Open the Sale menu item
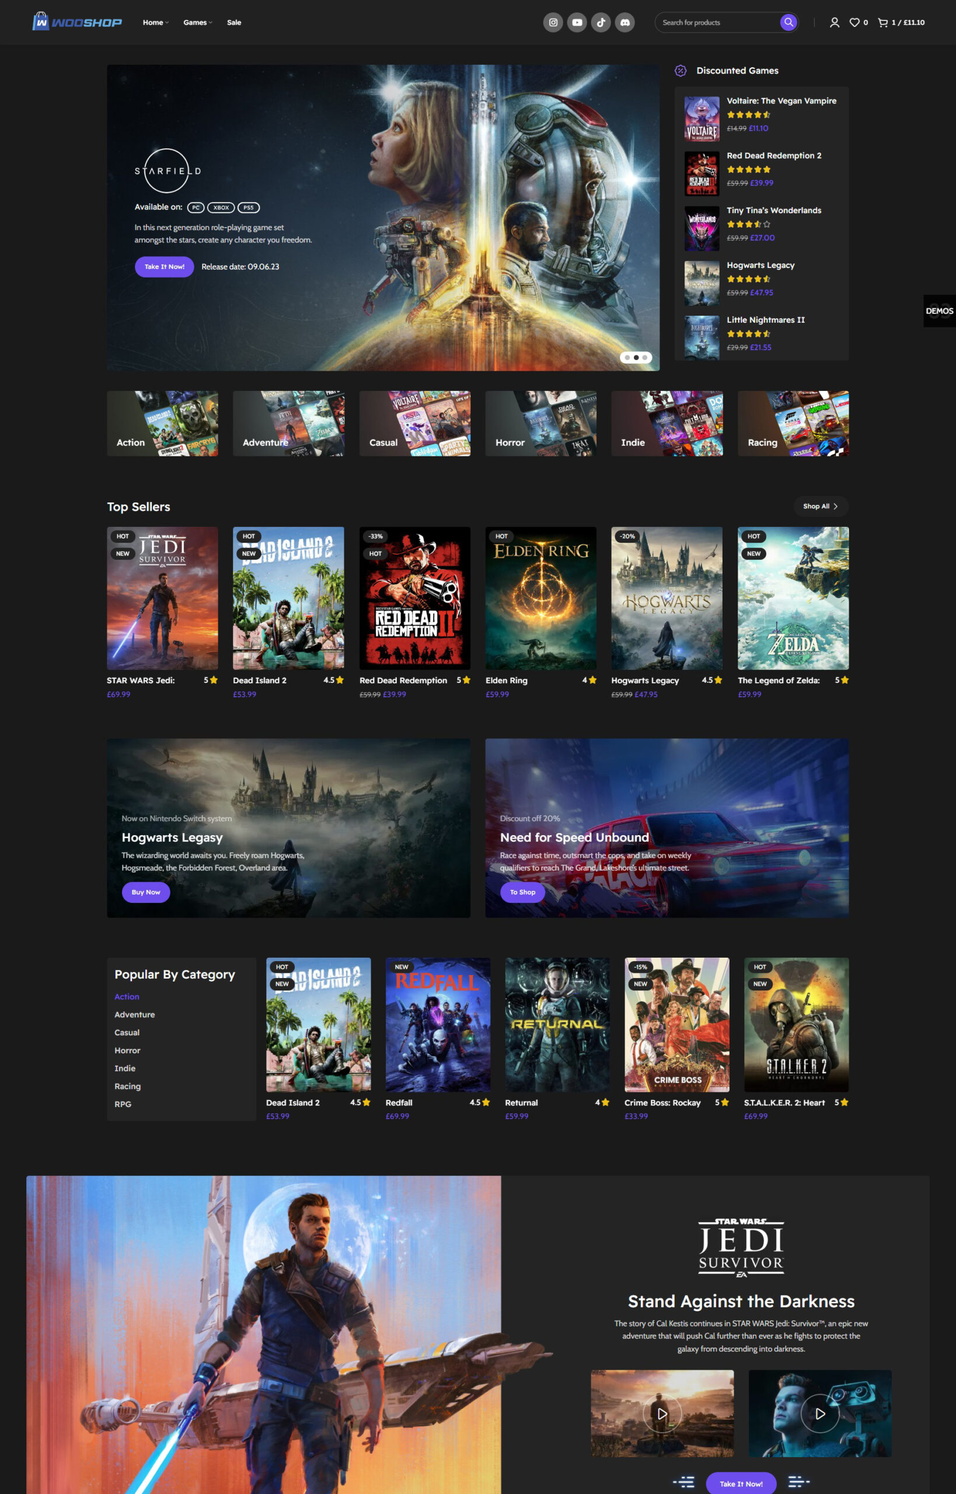This screenshot has width=956, height=1494. point(234,22)
